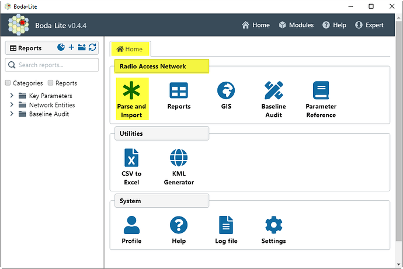This screenshot has height=269, width=403.
Task: Open the Parse and Import module
Action: coord(132,99)
